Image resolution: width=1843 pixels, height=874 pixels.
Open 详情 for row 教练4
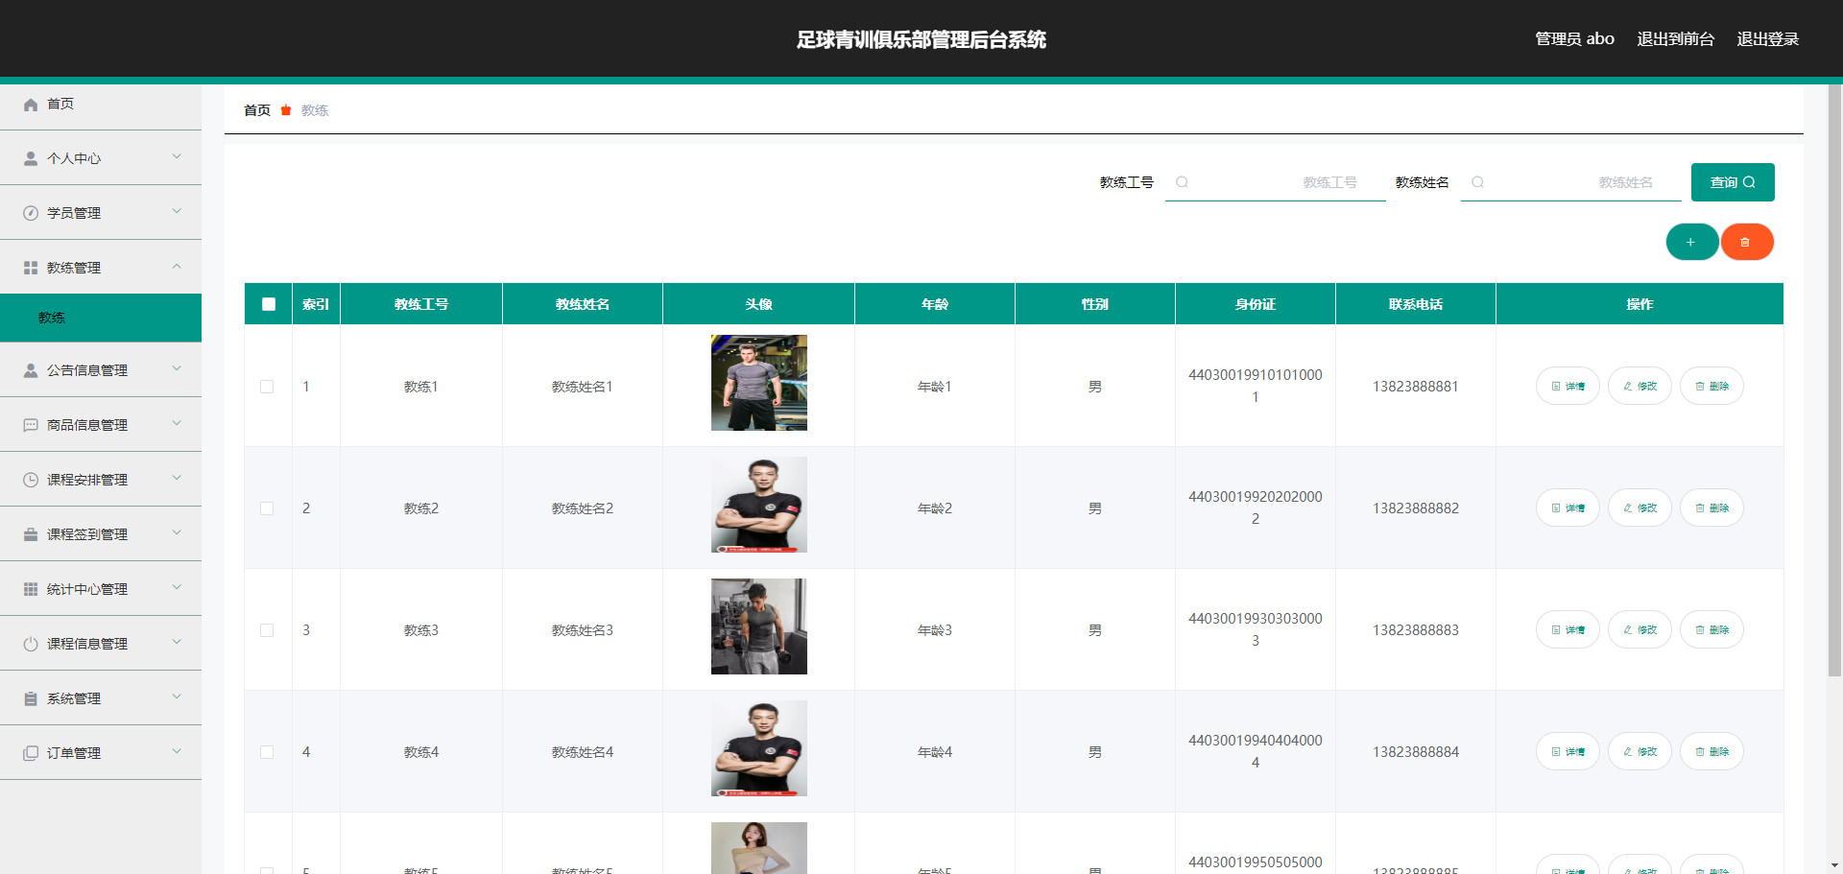click(1568, 751)
